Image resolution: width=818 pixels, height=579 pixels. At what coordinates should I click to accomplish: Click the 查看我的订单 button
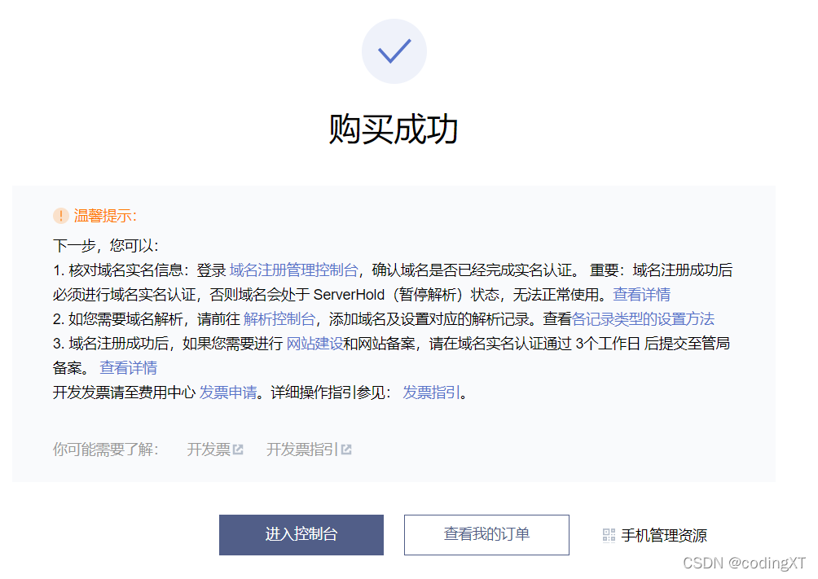coord(486,535)
